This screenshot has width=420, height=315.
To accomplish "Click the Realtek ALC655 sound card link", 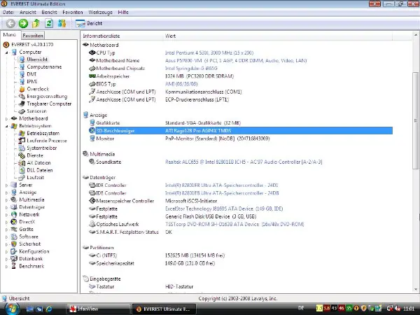I will click(x=237, y=163).
